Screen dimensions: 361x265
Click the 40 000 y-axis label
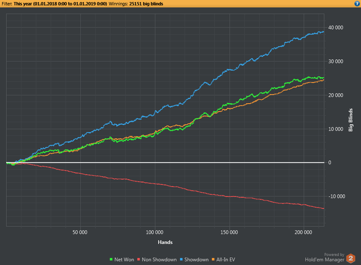[x=335, y=28]
